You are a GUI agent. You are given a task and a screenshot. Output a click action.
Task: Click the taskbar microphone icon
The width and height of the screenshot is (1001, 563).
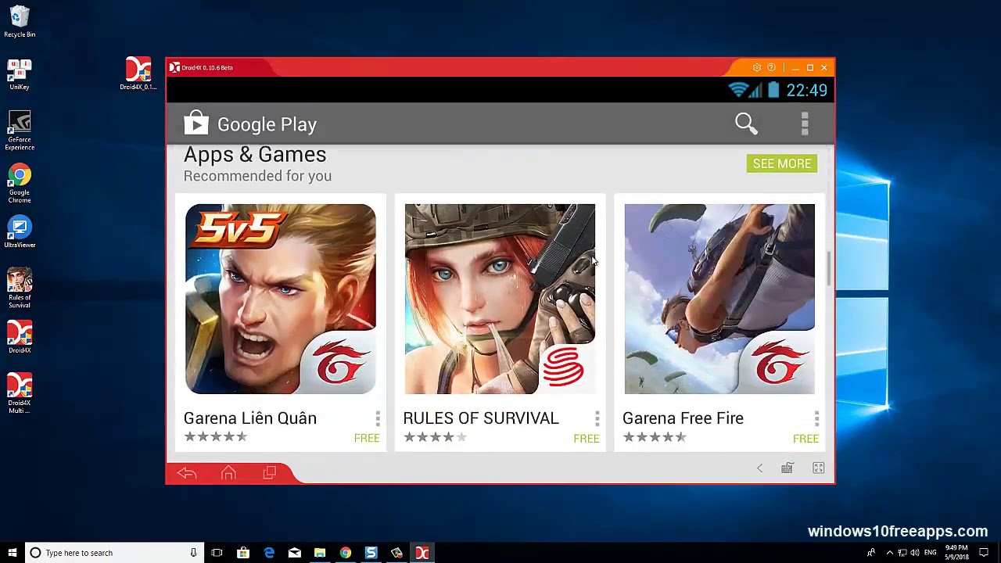pos(193,553)
